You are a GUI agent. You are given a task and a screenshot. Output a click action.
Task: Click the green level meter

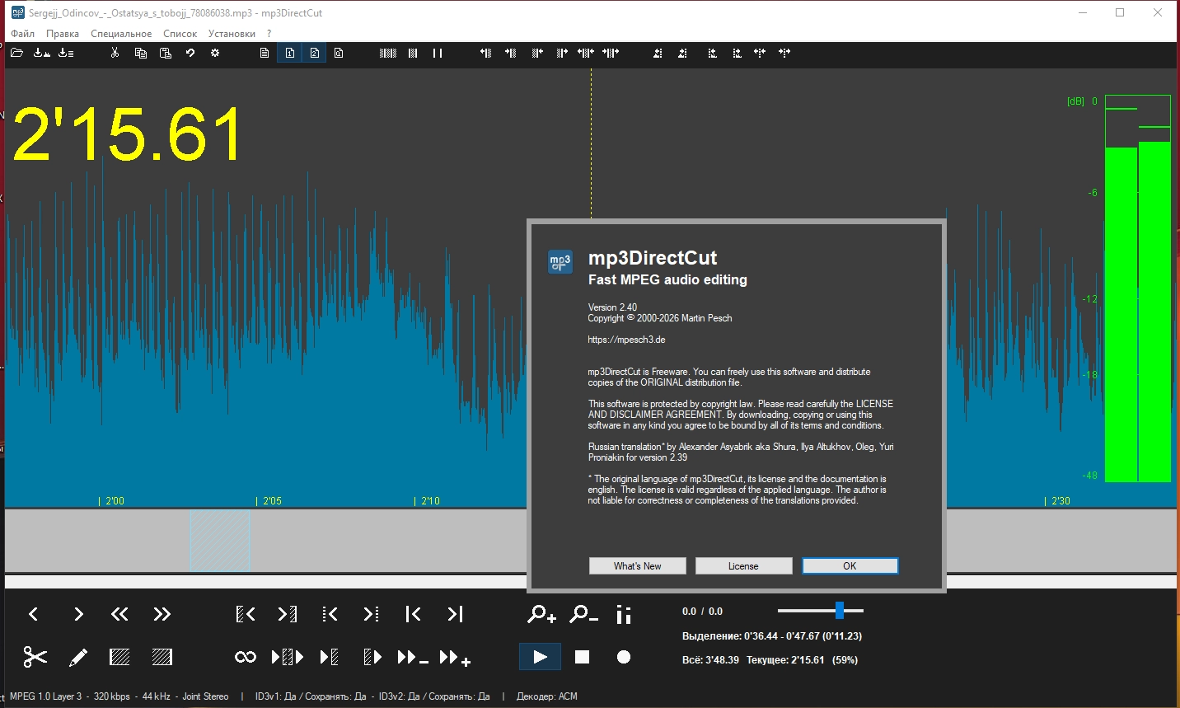coord(1137,288)
